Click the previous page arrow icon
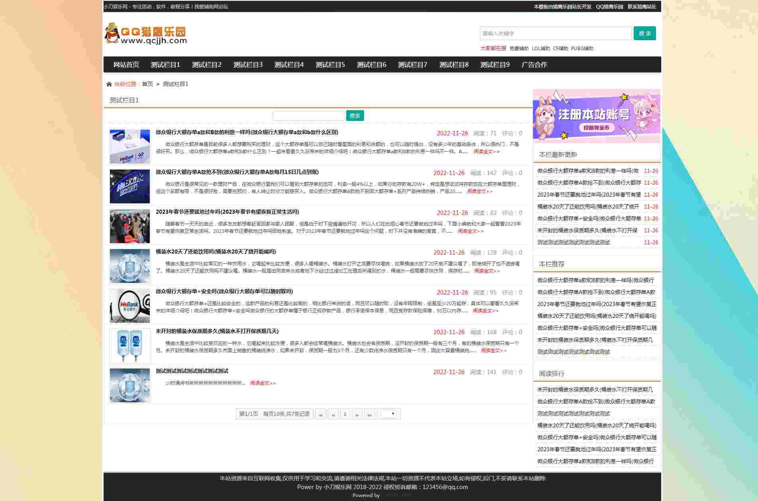The image size is (758, 501). point(333,414)
